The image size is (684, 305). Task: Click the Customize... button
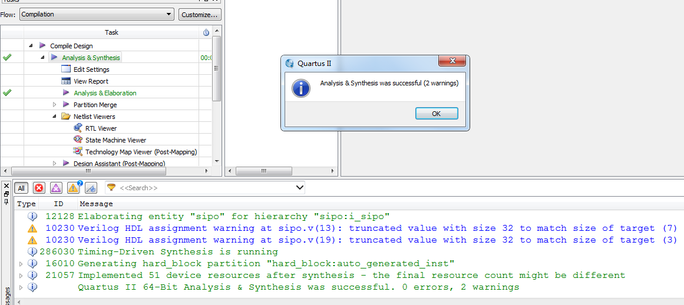click(200, 14)
